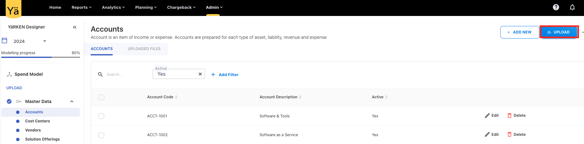Check the ACCT-1001 row checkbox
Viewport: 584px width, 144px height.
tap(101, 116)
